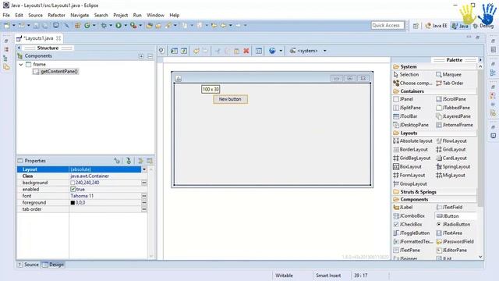Collapse the Palette panel arrow
Viewport: 499px width, 281px height.
pyautogui.click(x=480, y=60)
